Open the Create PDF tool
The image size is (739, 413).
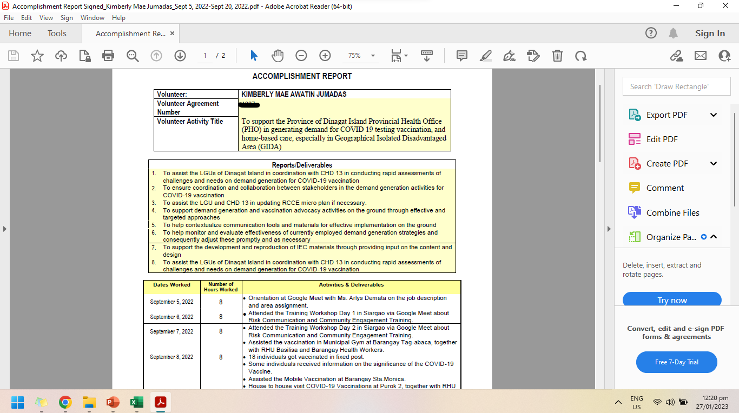667,163
